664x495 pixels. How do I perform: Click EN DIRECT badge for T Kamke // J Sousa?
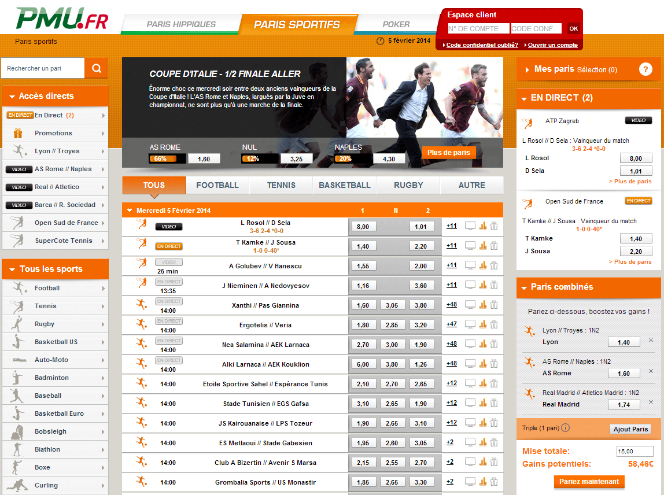(x=169, y=246)
